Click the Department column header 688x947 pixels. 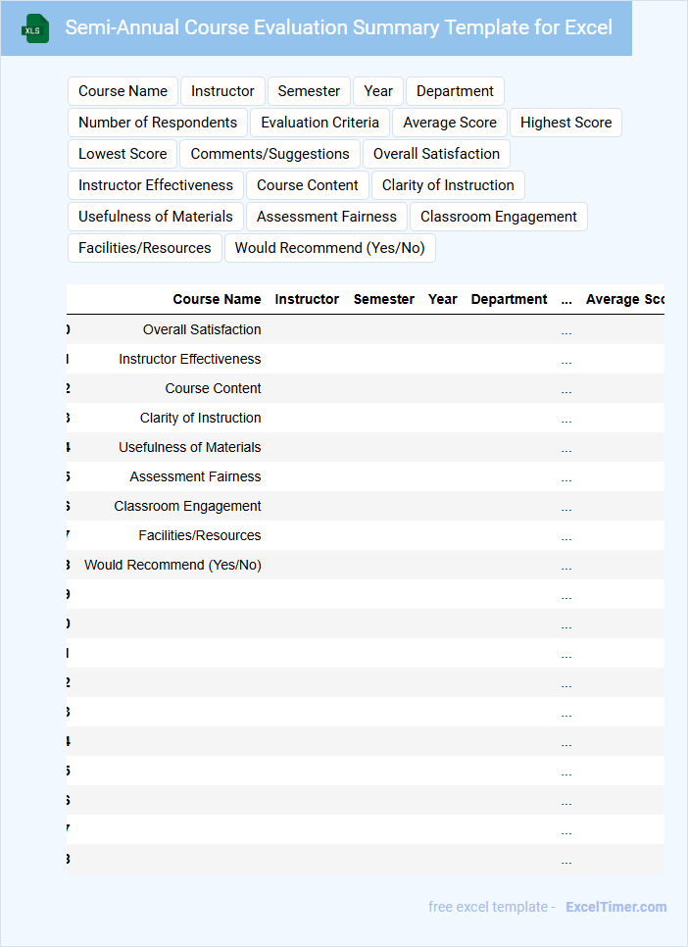(510, 300)
